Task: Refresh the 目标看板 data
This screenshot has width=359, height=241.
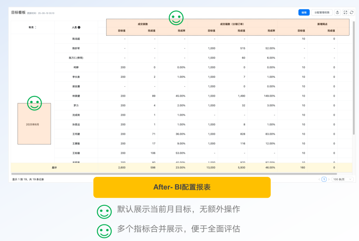Action: pyautogui.click(x=352, y=12)
